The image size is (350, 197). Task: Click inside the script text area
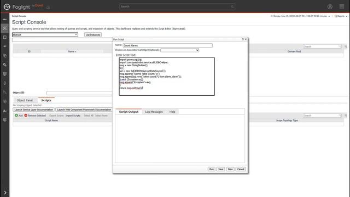click(167, 77)
